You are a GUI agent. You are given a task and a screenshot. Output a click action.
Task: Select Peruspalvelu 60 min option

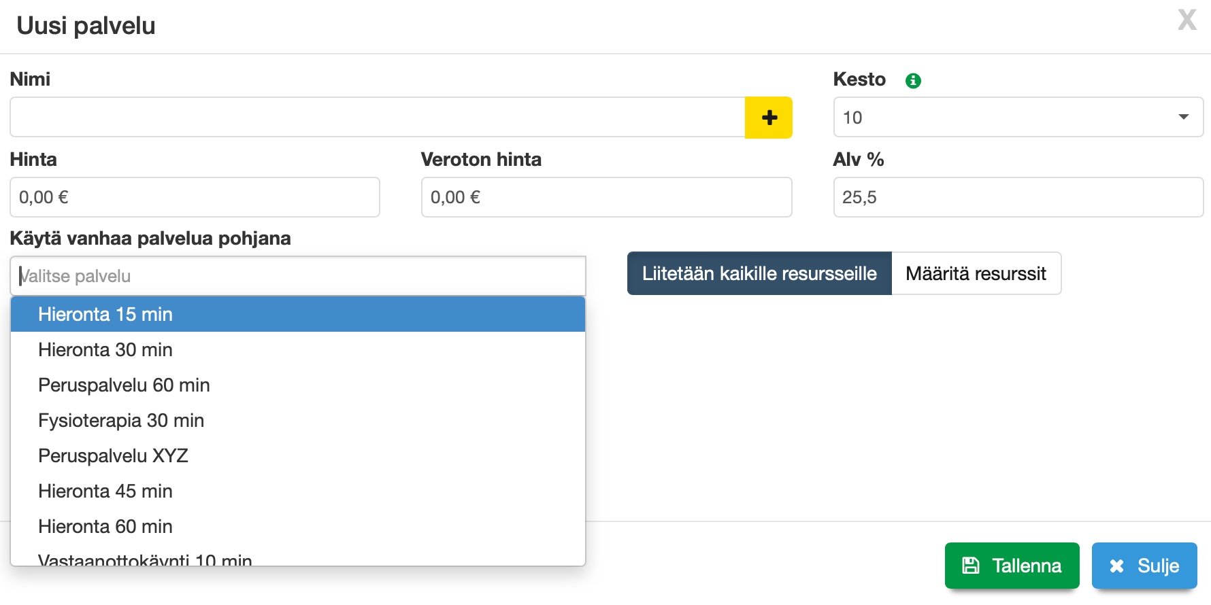[298, 385]
